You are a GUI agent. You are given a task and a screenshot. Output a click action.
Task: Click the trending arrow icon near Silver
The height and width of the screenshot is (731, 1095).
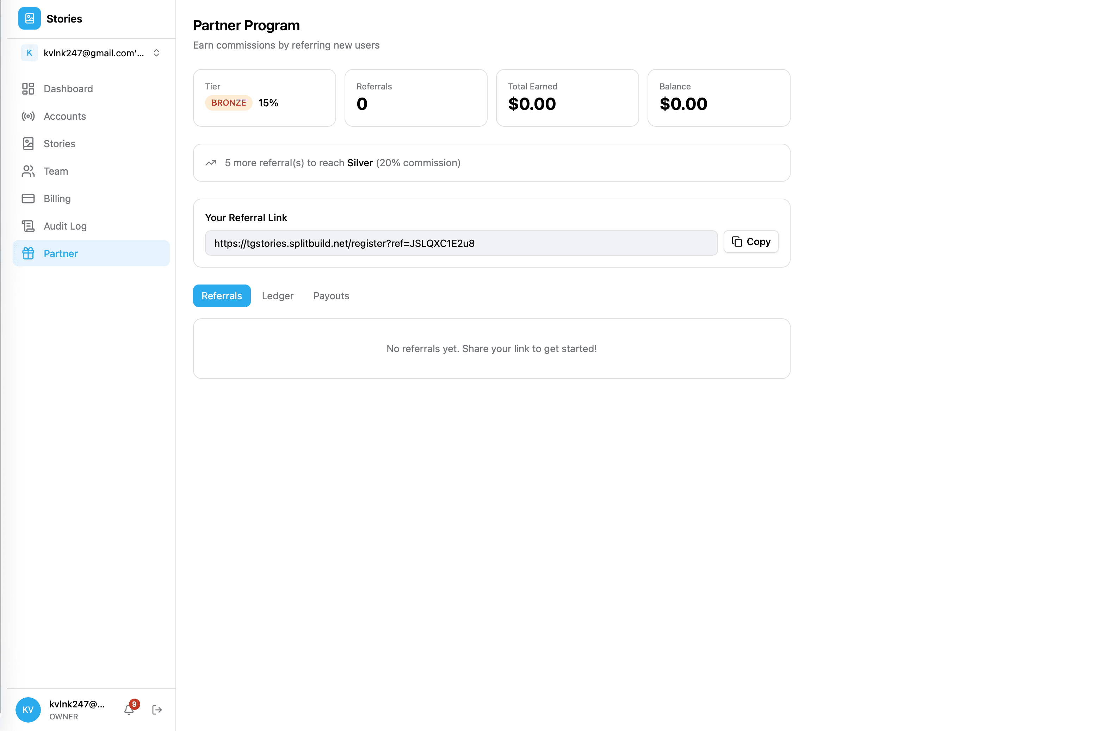tap(211, 163)
